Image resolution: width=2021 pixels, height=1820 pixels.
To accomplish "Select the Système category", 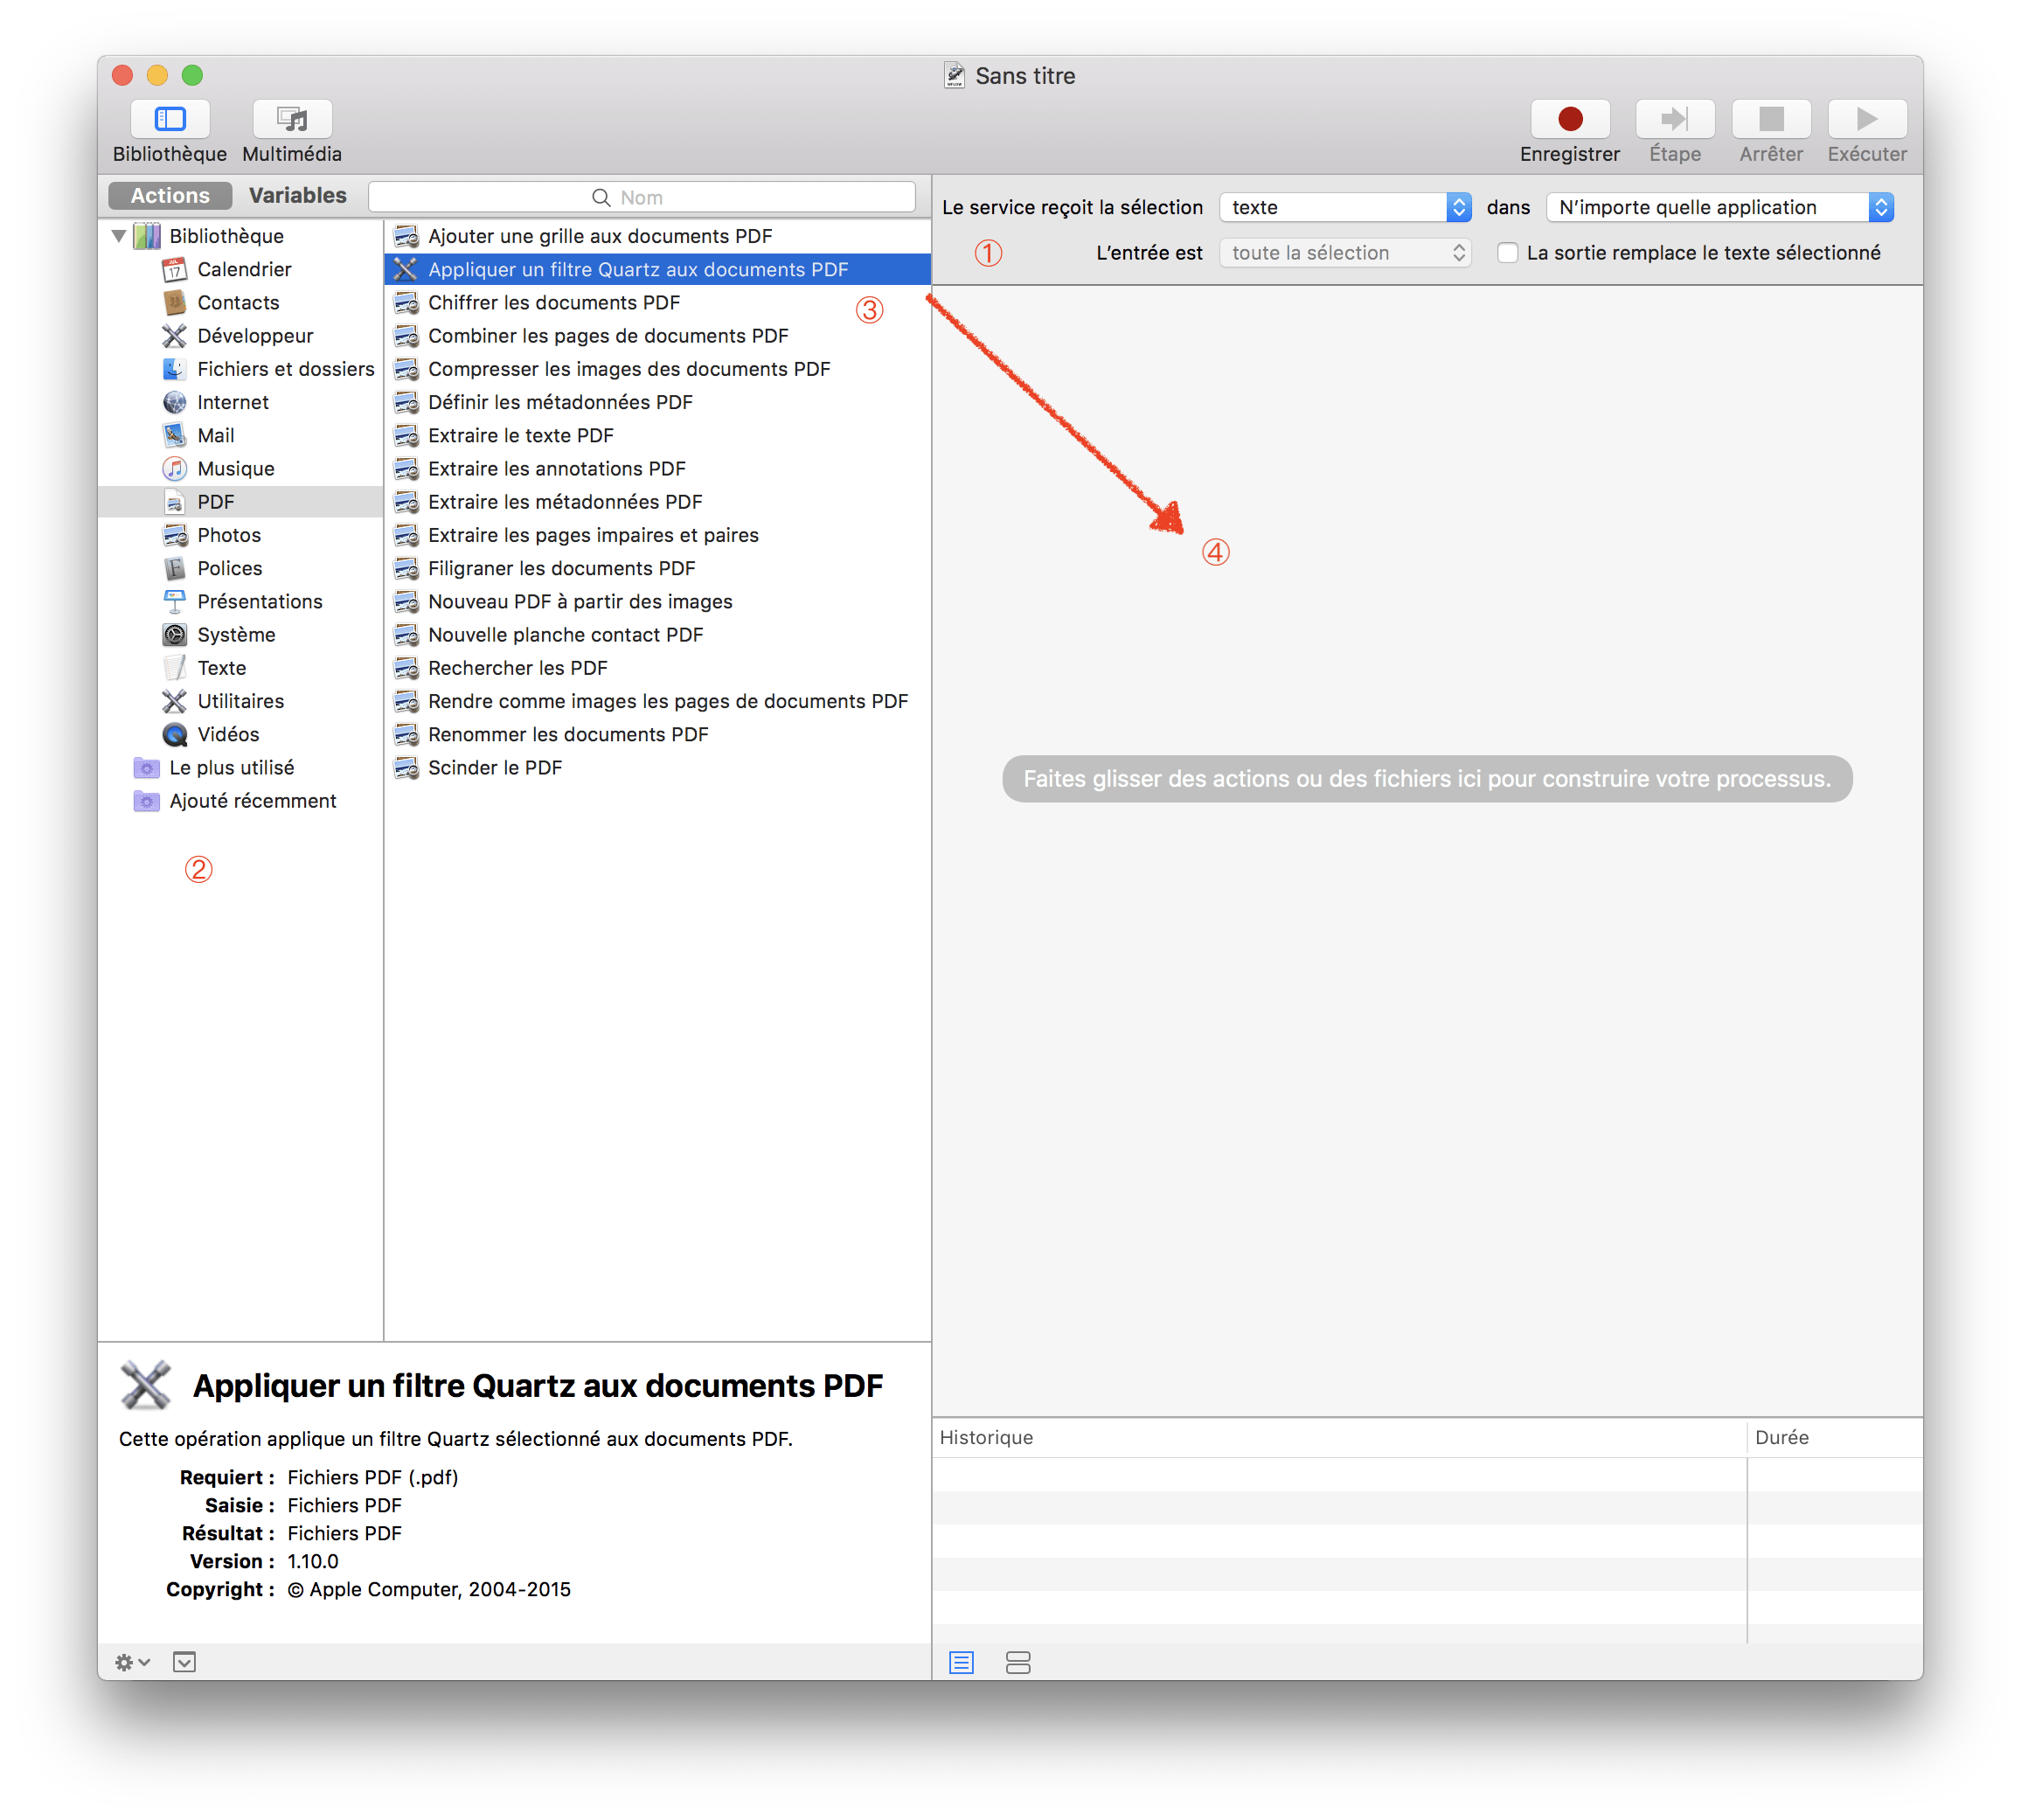I will [x=241, y=634].
